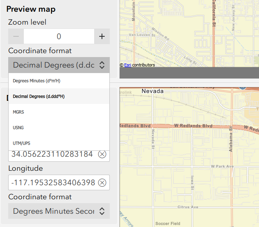Clear the longitude value -117.19532583406398
Image resolution: width=259 pixels, height=227 pixels.
[102, 183]
